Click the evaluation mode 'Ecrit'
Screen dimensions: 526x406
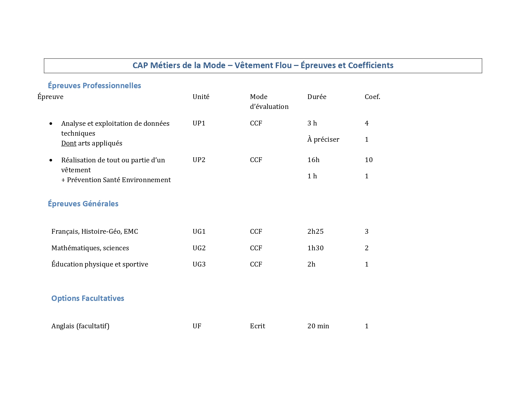tap(258, 326)
